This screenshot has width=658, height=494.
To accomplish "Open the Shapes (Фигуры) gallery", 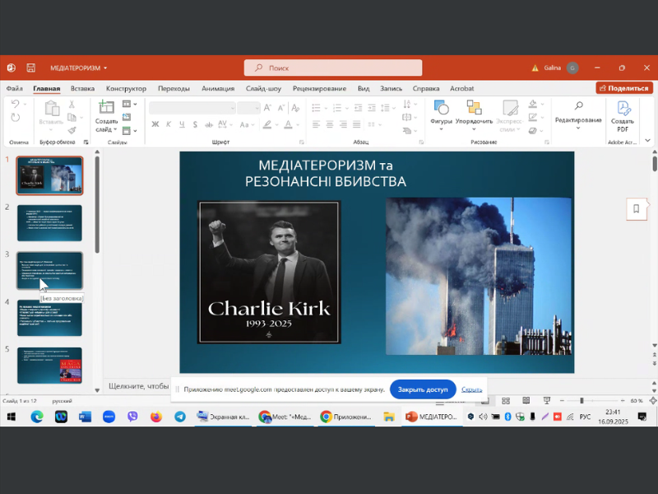I will point(441,109).
